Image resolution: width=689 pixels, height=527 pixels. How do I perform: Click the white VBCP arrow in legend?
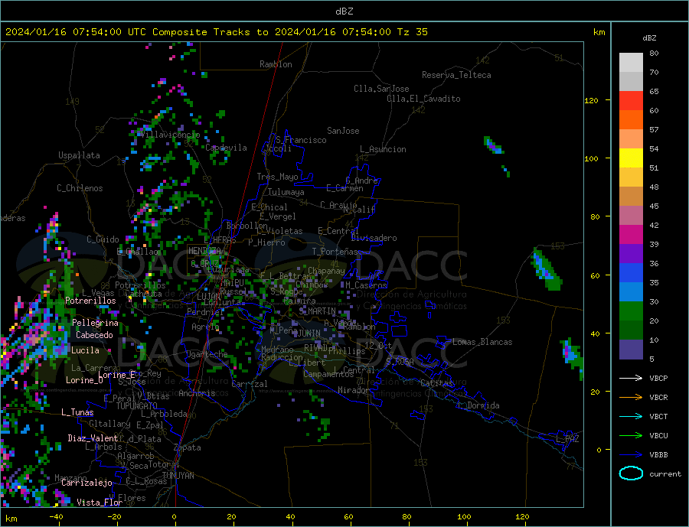tap(631, 378)
